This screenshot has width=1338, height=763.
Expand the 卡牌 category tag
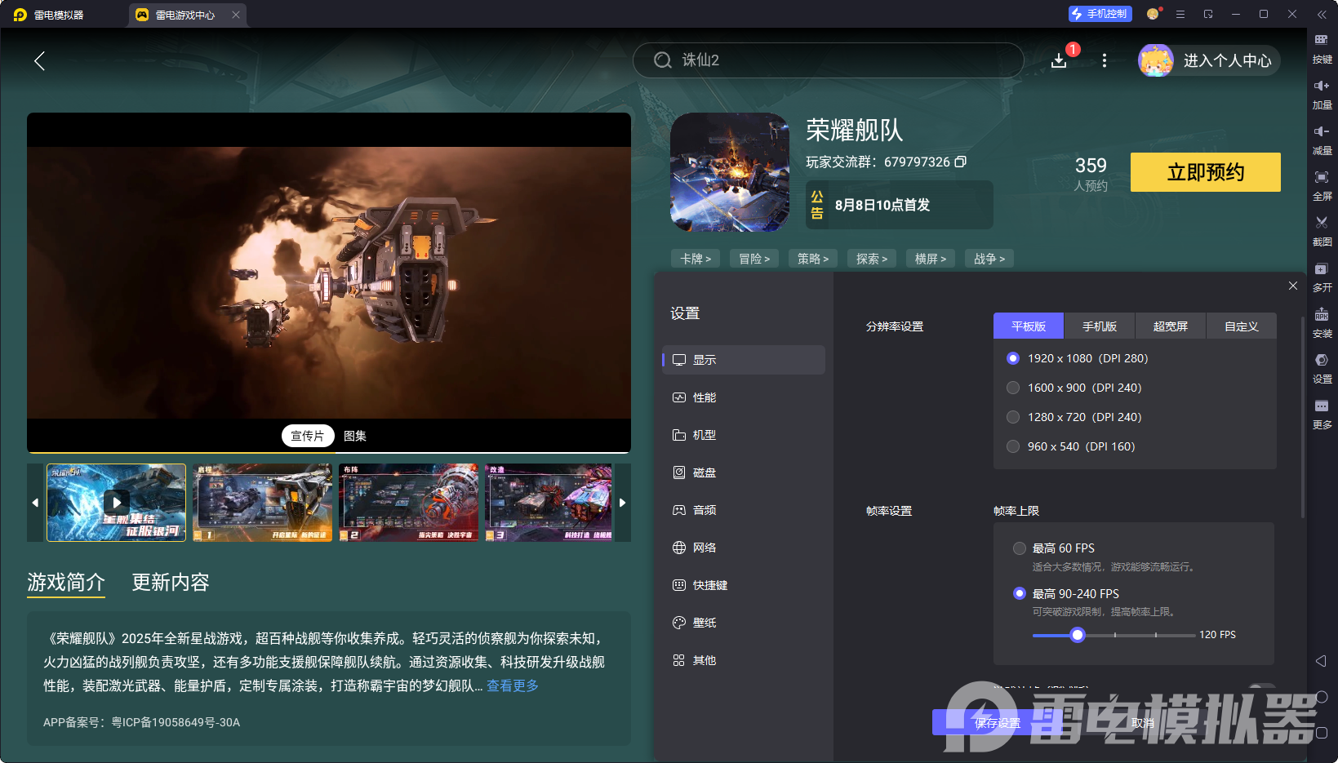click(x=695, y=258)
